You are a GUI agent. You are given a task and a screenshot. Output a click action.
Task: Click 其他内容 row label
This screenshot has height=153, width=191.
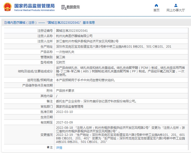pos(47,96)
